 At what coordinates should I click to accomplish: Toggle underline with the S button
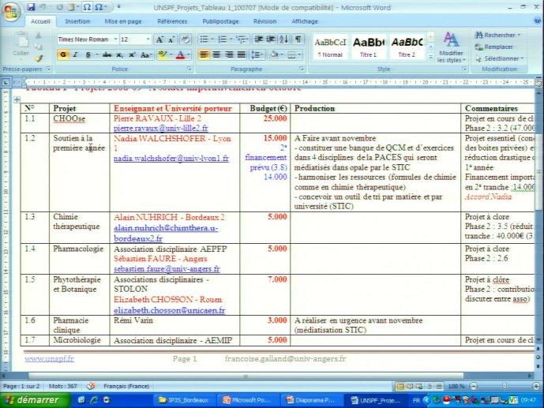pos(88,54)
